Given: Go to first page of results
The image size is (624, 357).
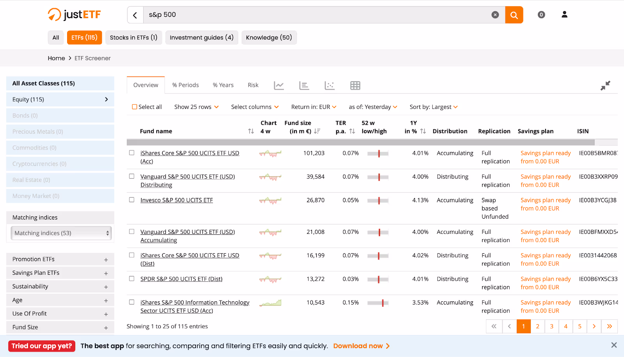Looking at the screenshot, I should pos(494,326).
